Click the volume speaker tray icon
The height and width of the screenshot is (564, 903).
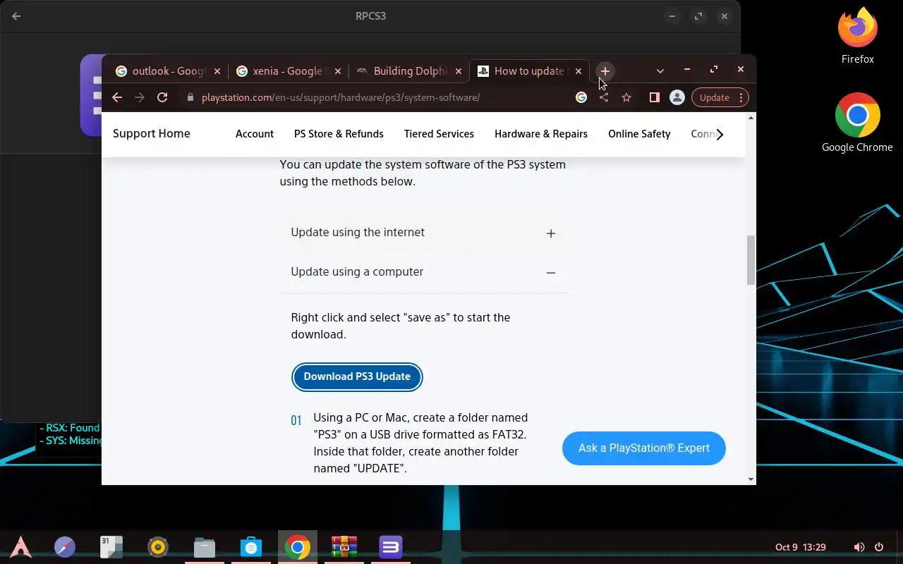click(x=859, y=547)
